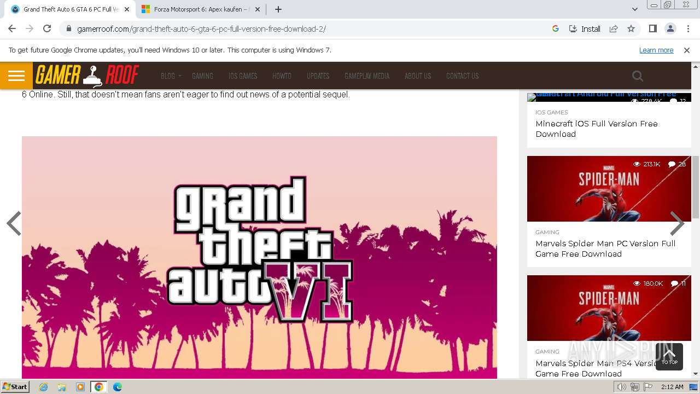The width and height of the screenshot is (700, 394).
Task: Click the Google icon in address bar
Action: click(x=556, y=28)
